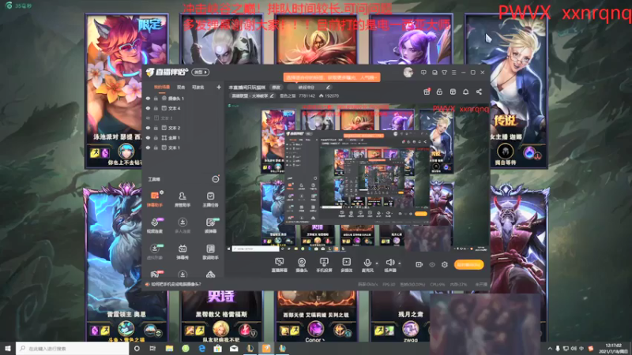
Task: Click the padlock icon in the top-right icon row
Action: click(439, 92)
